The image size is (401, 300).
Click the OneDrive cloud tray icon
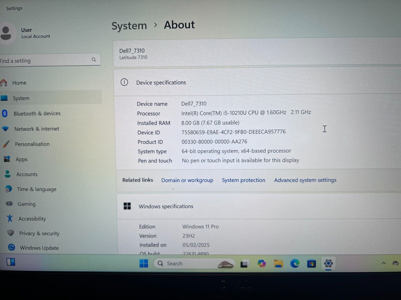click(396, 263)
